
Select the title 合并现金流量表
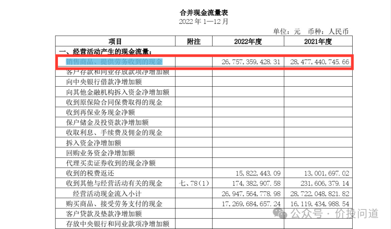tap(204, 13)
